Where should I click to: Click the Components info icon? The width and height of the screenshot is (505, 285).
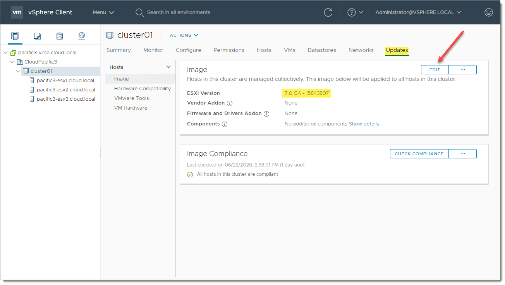225,124
